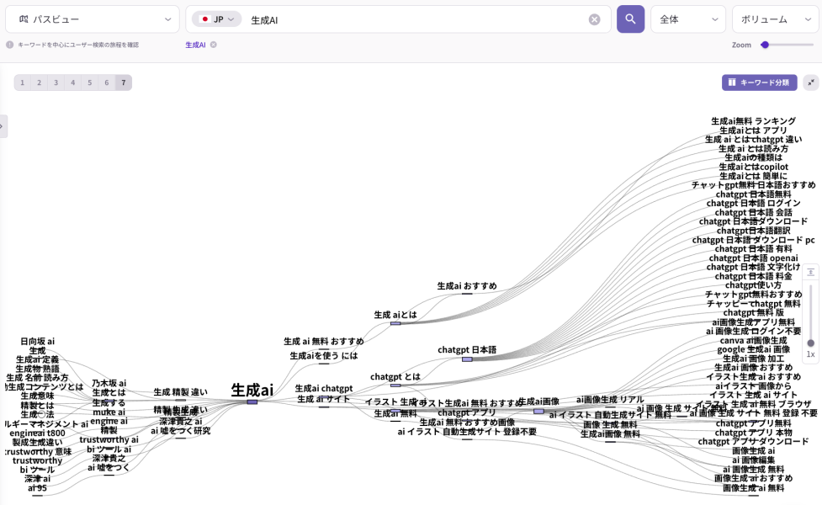The image size is (822, 505).
Task: Click the purple search magnifying glass button
Action: coord(630,19)
